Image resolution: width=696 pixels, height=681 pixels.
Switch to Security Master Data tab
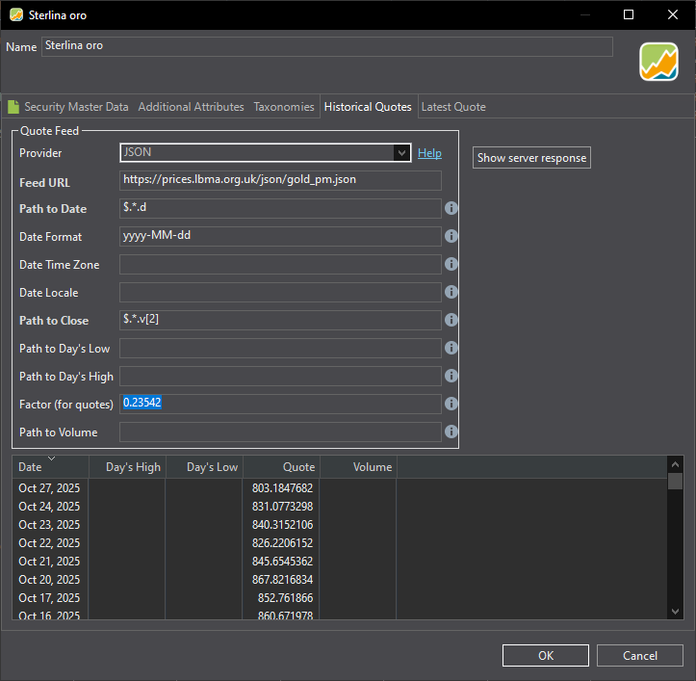68,107
